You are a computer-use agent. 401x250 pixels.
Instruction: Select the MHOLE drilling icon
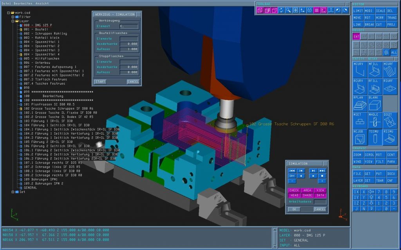pos(375,121)
